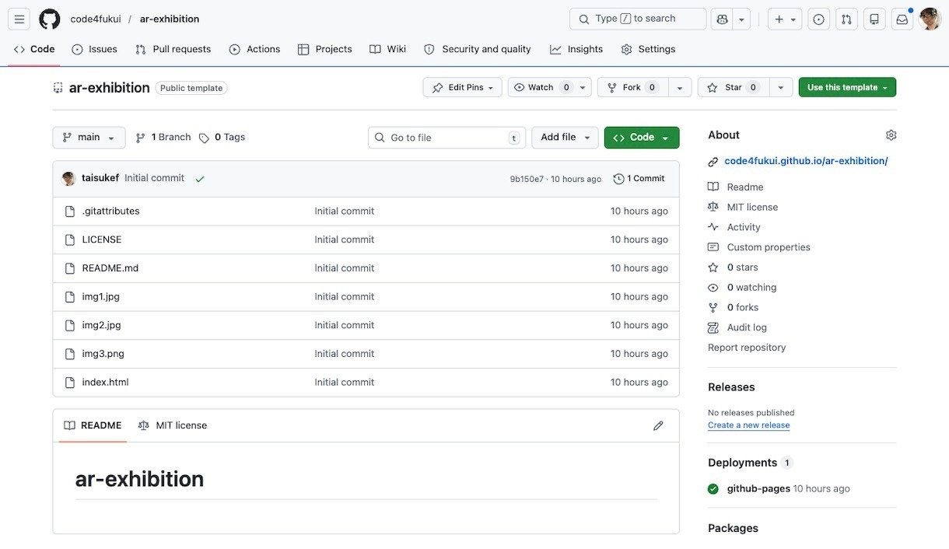Open the code4fukui.github.io/ar-exhibition link

(x=805, y=161)
